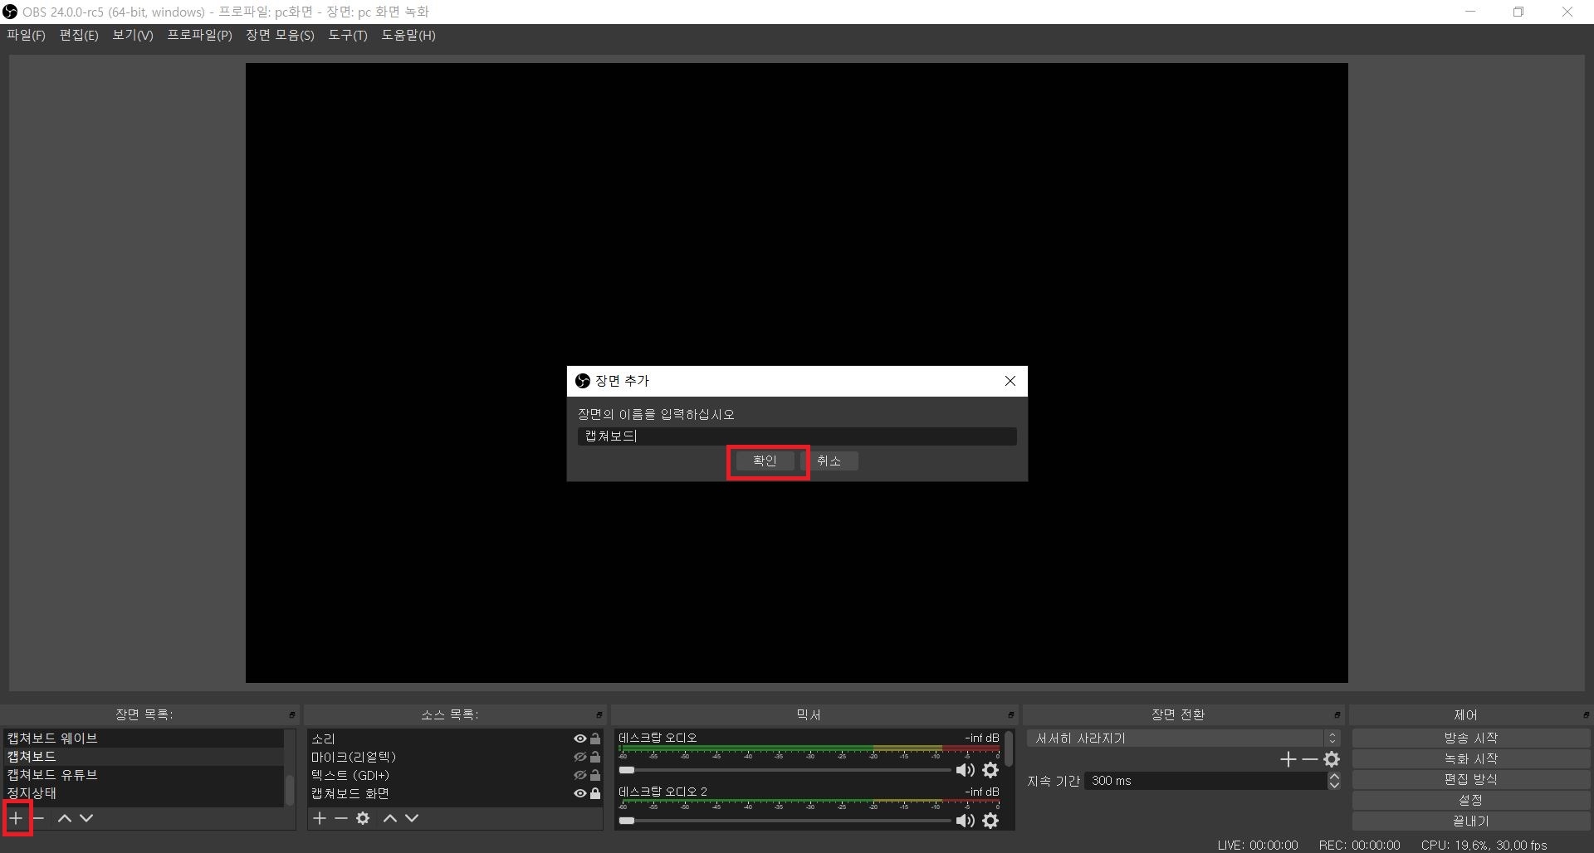Increase 지속 기간 duration with up arrow
Image resolution: width=1594 pixels, height=853 pixels.
1334,777
